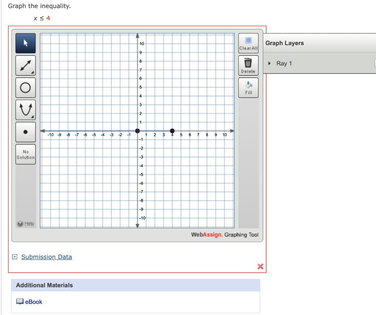376x315 pixels.
Task: Click the eBook link text
Action: click(x=34, y=302)
